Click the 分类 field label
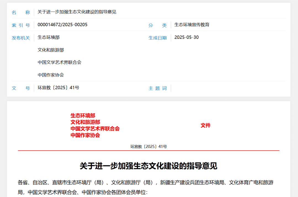 point(158,25)
